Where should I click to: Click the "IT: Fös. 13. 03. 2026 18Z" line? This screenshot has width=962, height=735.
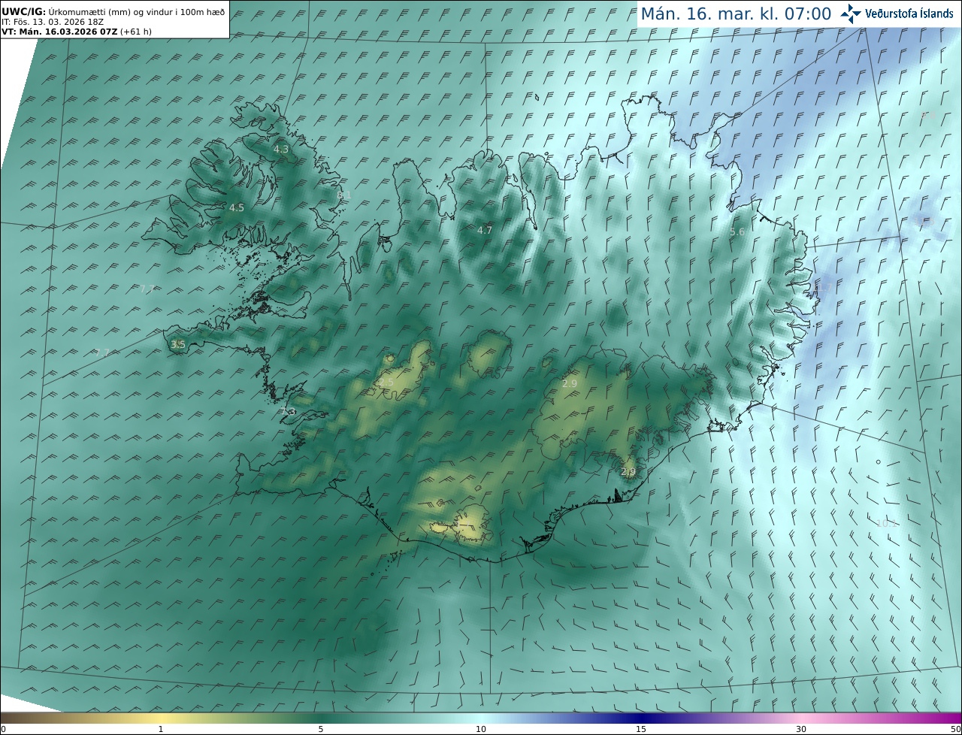pos(53,22)
